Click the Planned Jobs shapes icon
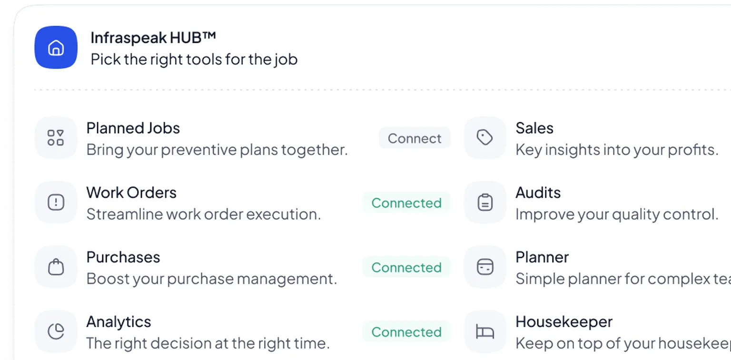This screenshot has width=731, height=360. coord(56,138)
